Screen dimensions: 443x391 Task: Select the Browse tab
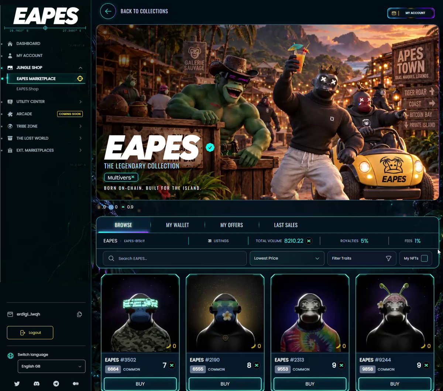point(123,225)
